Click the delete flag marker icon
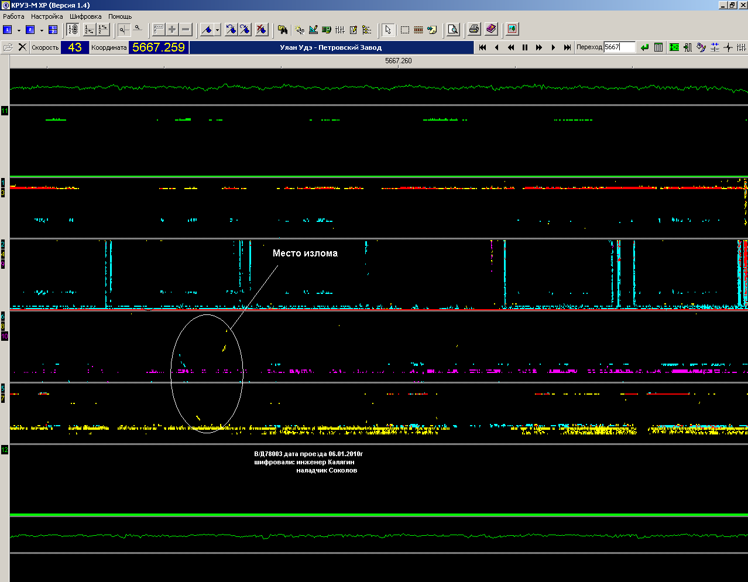The height and width of the screenshot is (582, 748). (x=261, y=29)
